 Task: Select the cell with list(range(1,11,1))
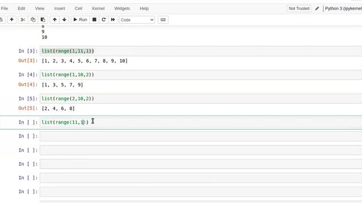click(201, 51)
